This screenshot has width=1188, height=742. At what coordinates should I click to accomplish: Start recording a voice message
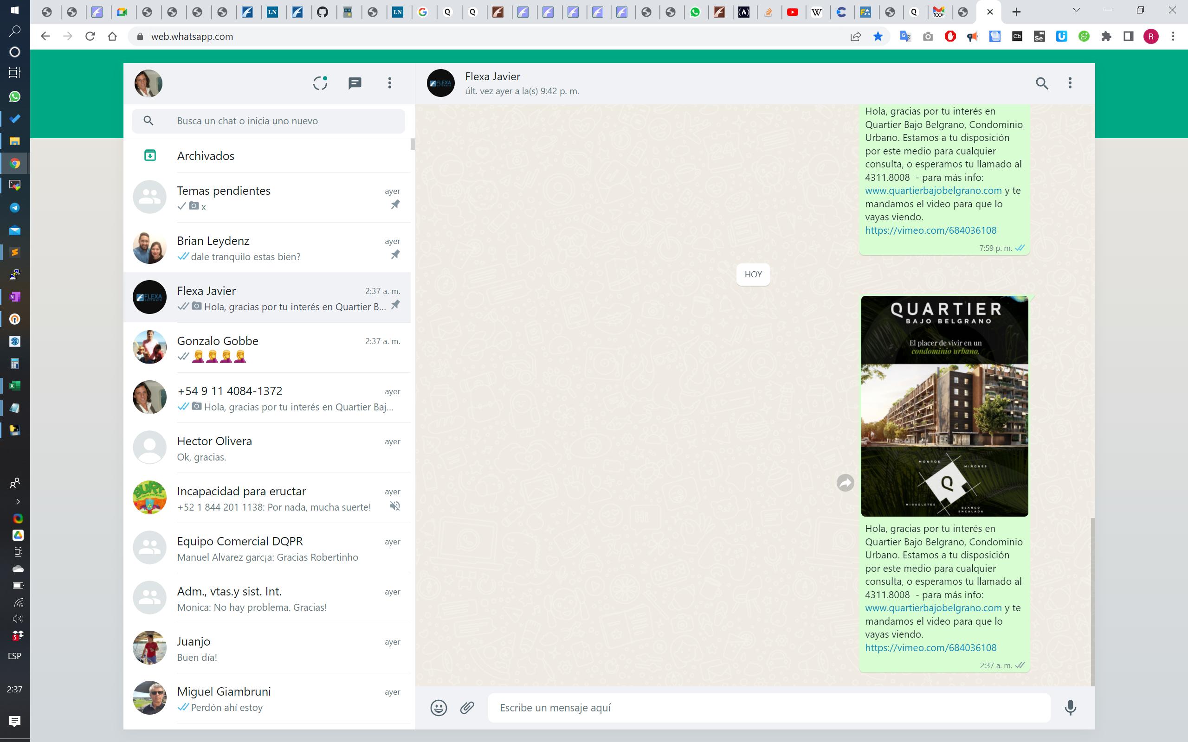pyautogui.click(x=1070, y=708)
